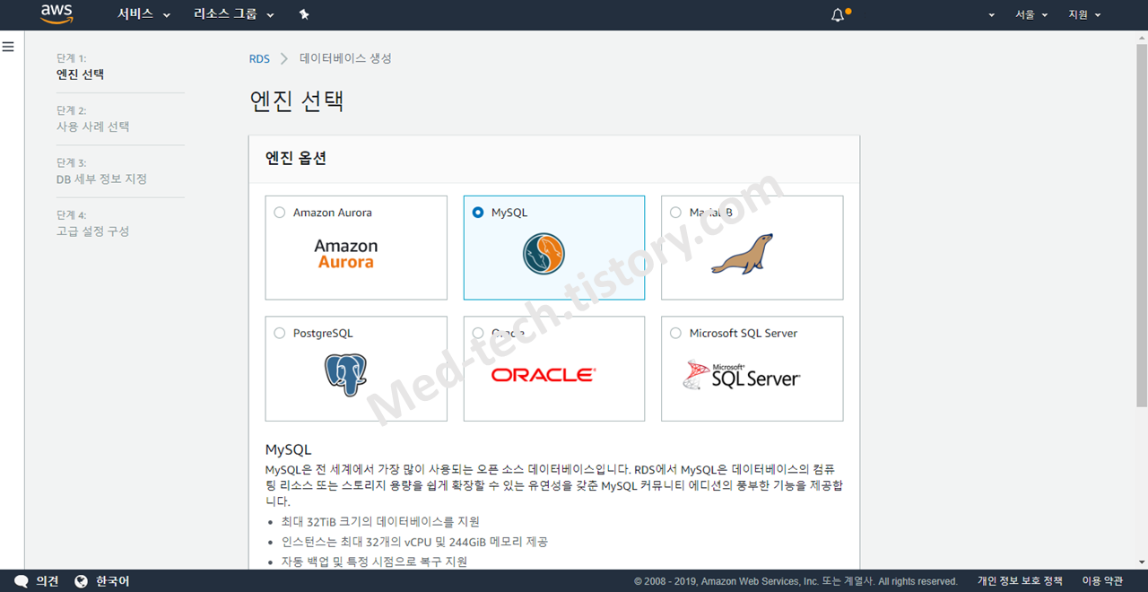The image size is (1148, 592).
Task: Select the PostgreSQL radio button
Action: 280,333
